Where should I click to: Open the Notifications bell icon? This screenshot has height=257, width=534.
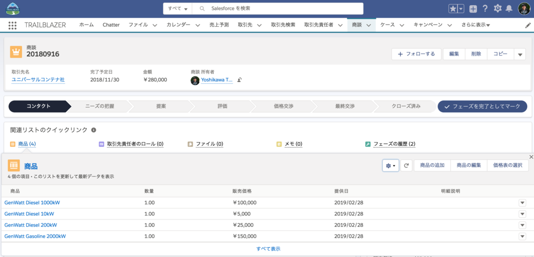pos(509,9)
